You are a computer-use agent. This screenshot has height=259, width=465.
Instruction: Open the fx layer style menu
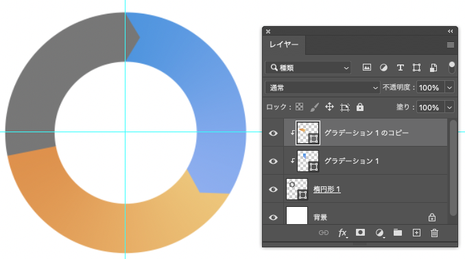342,233
